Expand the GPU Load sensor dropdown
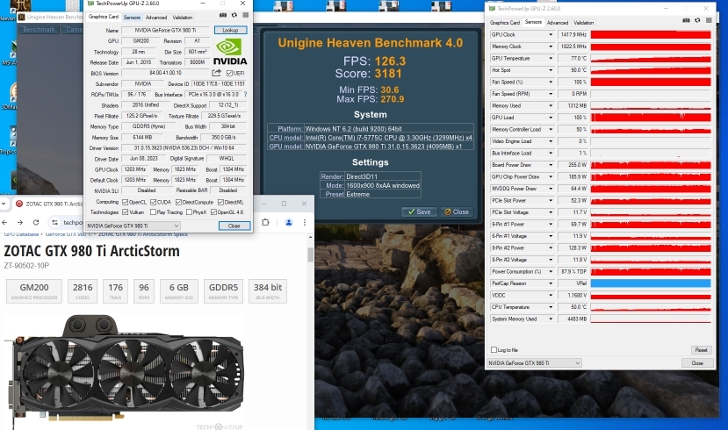This screenshot has height=430, width=728. point(551,118)
